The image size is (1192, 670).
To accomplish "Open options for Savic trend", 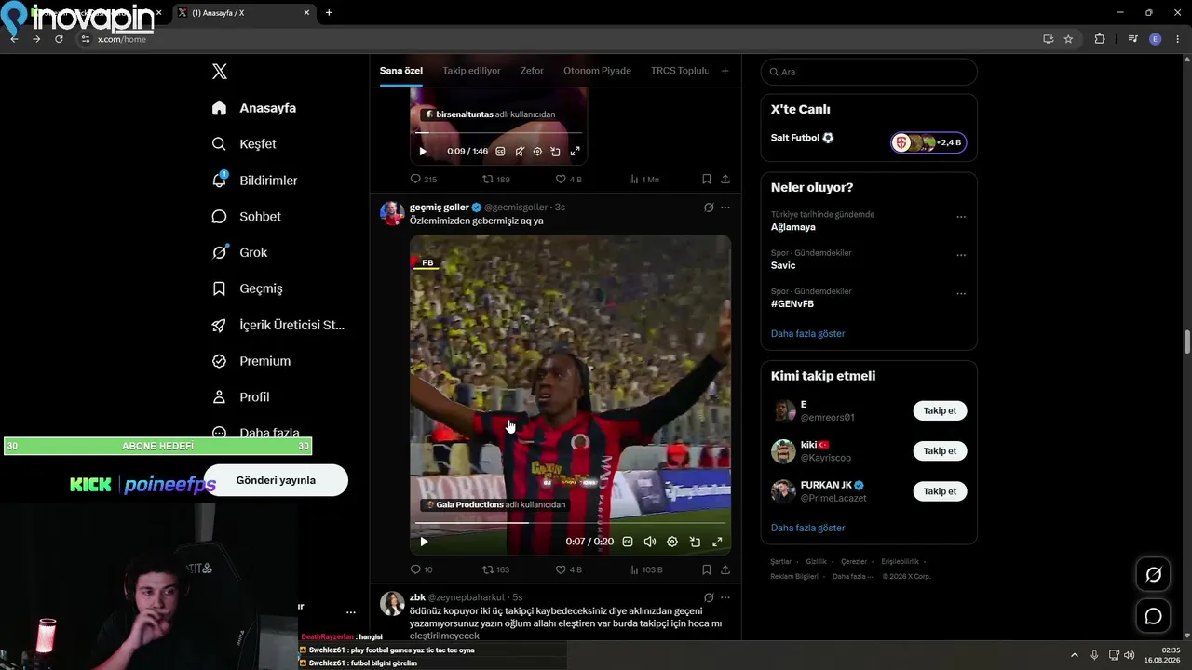I will point(961,255).
